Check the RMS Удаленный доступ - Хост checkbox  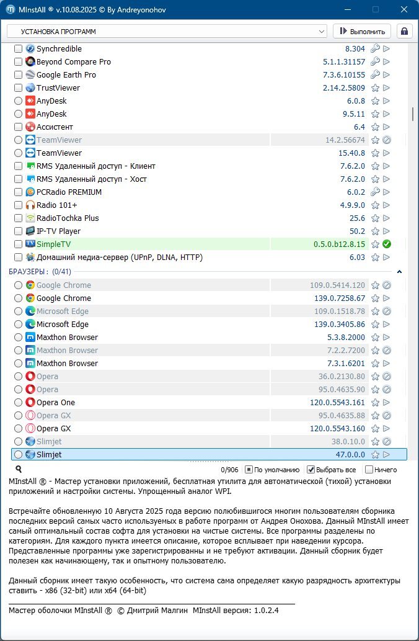coord(18,179)
